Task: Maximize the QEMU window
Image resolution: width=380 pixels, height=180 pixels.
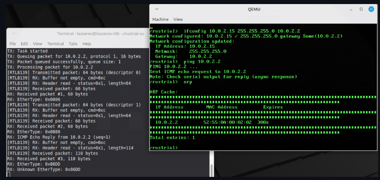Action: (x=361, y=9)
